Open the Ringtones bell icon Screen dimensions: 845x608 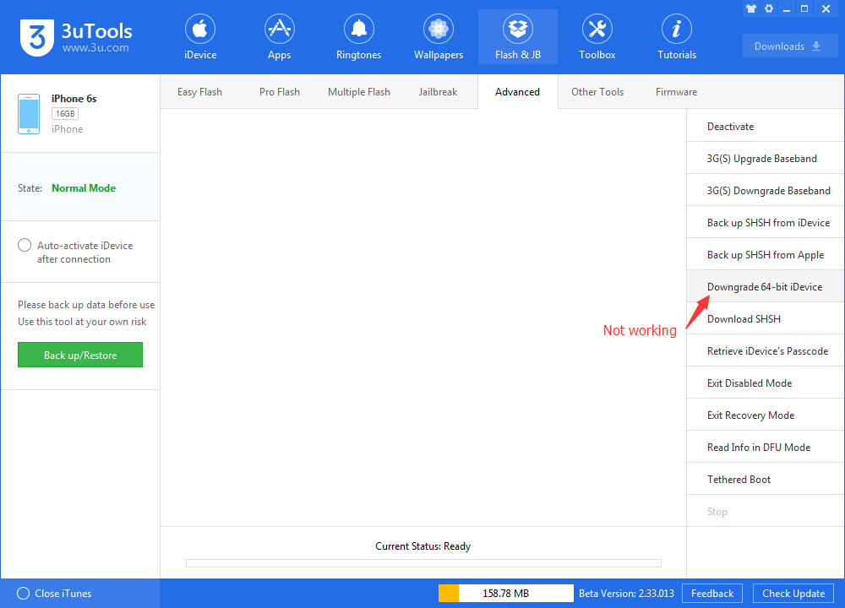tap(359, 29)
